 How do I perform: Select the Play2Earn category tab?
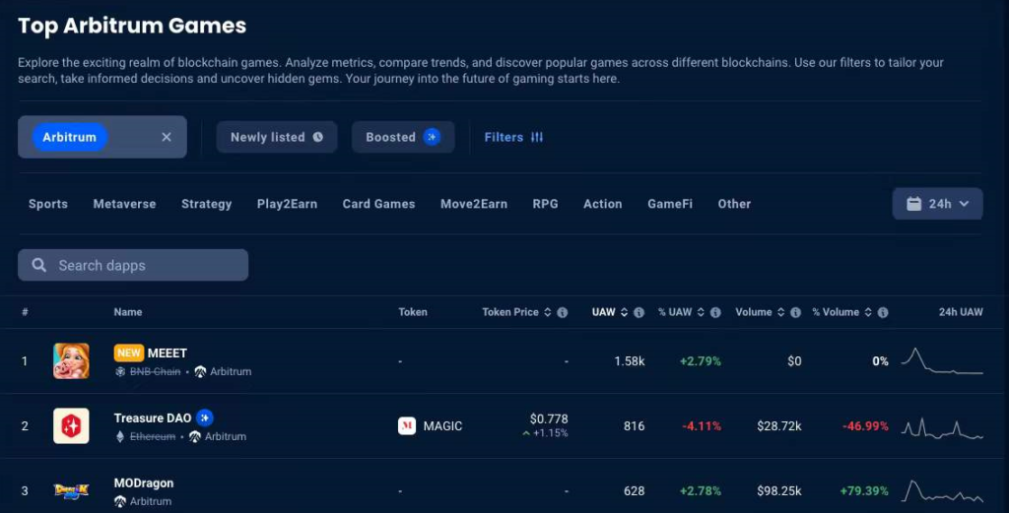click(x=287, y=204)
